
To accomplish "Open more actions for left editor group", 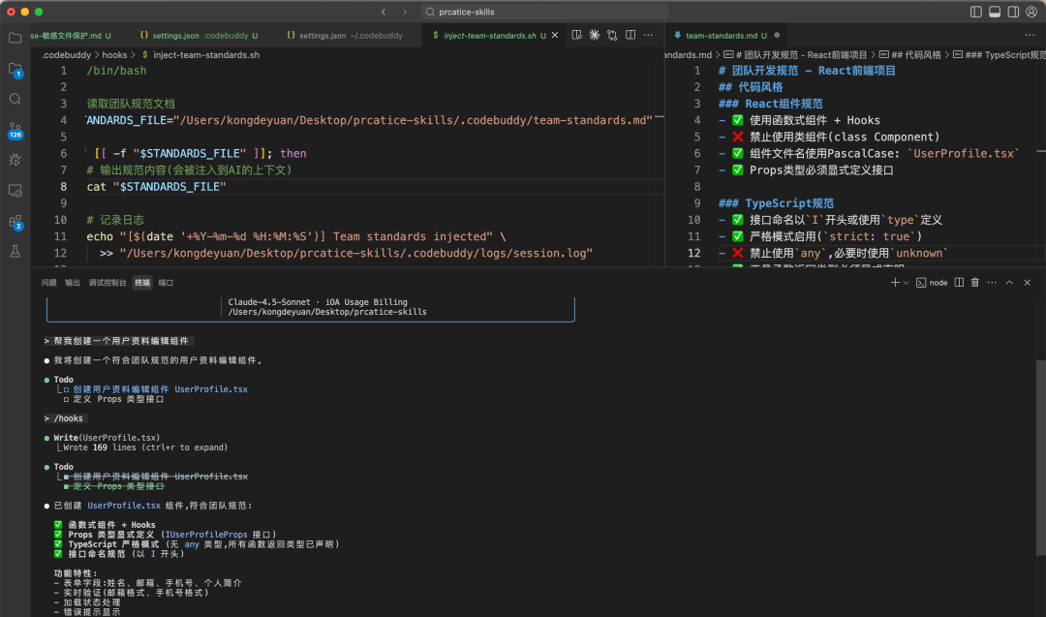I will pos(648,35).
